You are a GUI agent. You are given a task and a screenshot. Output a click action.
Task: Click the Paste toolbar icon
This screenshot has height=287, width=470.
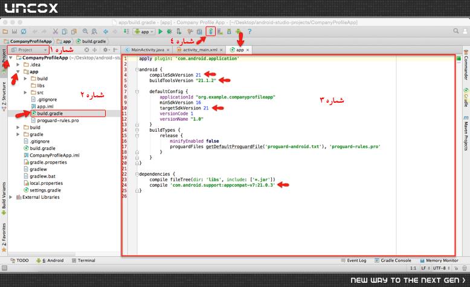[x=74, y=31]
